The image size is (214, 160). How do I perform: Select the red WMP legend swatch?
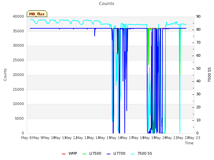[64, 154]
